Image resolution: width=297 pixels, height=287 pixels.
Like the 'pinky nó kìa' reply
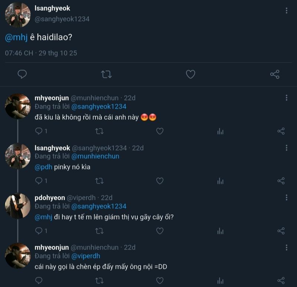point(160,181)
